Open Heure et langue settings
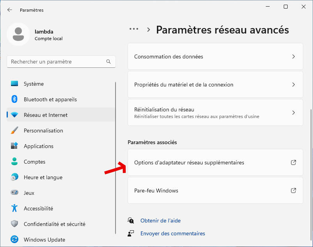Image resolution: width=313 pixels, height=247 pixels. click(x=43, y=177)
